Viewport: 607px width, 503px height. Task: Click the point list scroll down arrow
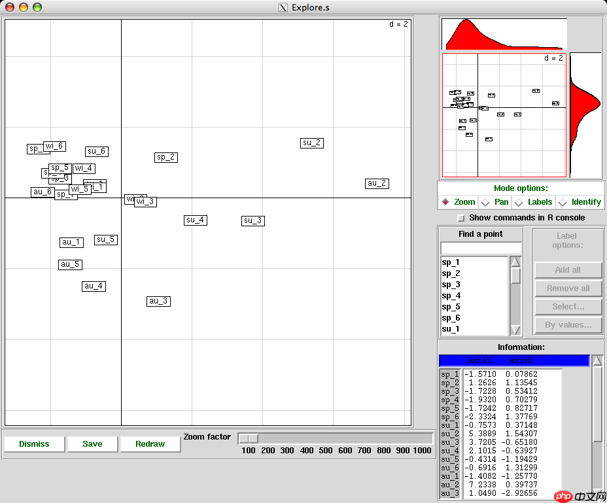tap(515, 330)
